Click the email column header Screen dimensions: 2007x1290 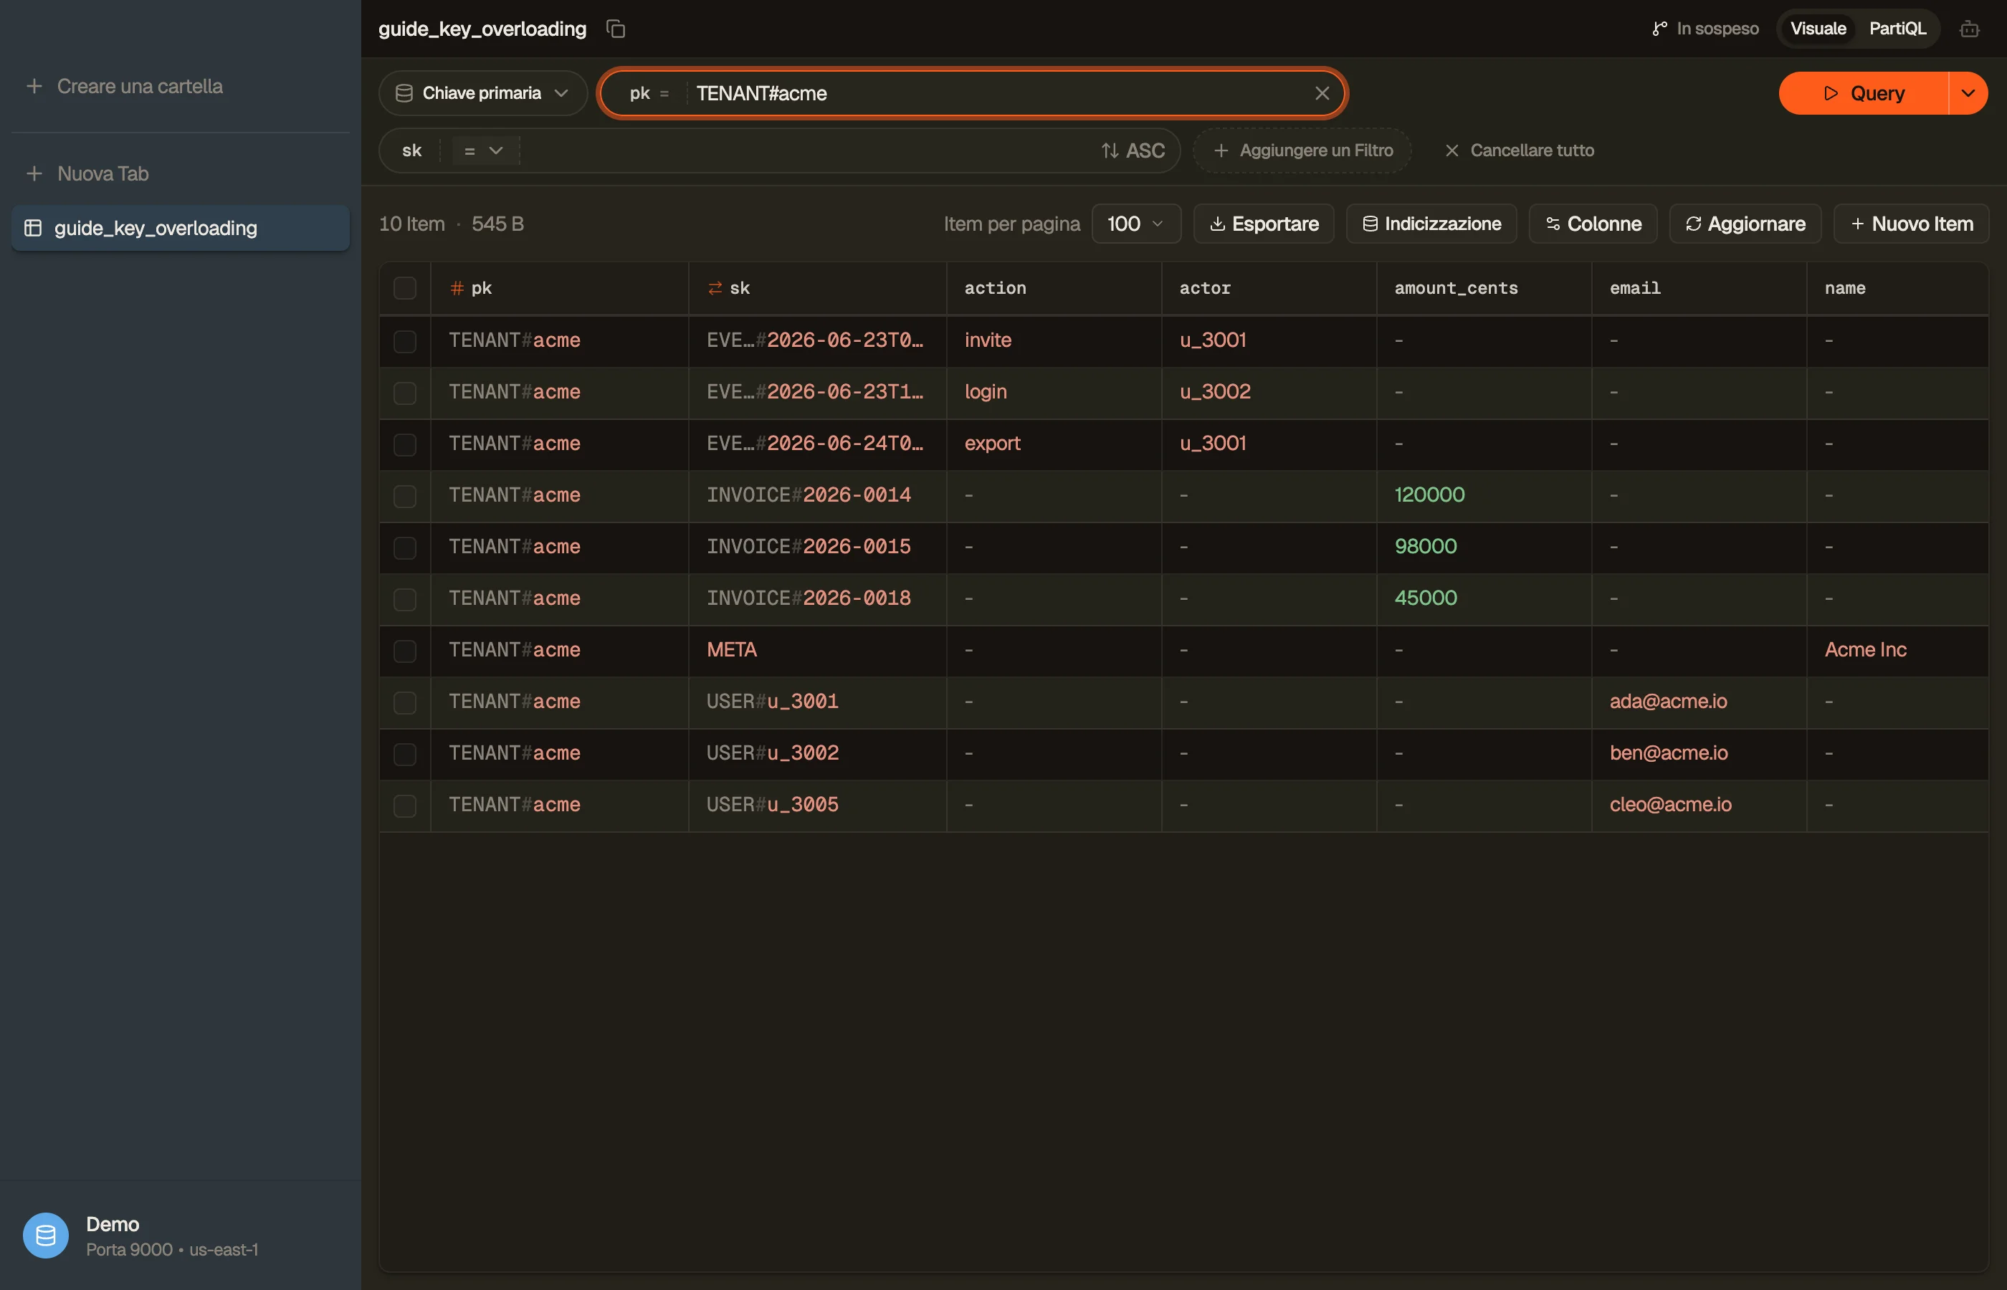[x=1699, y=288]
